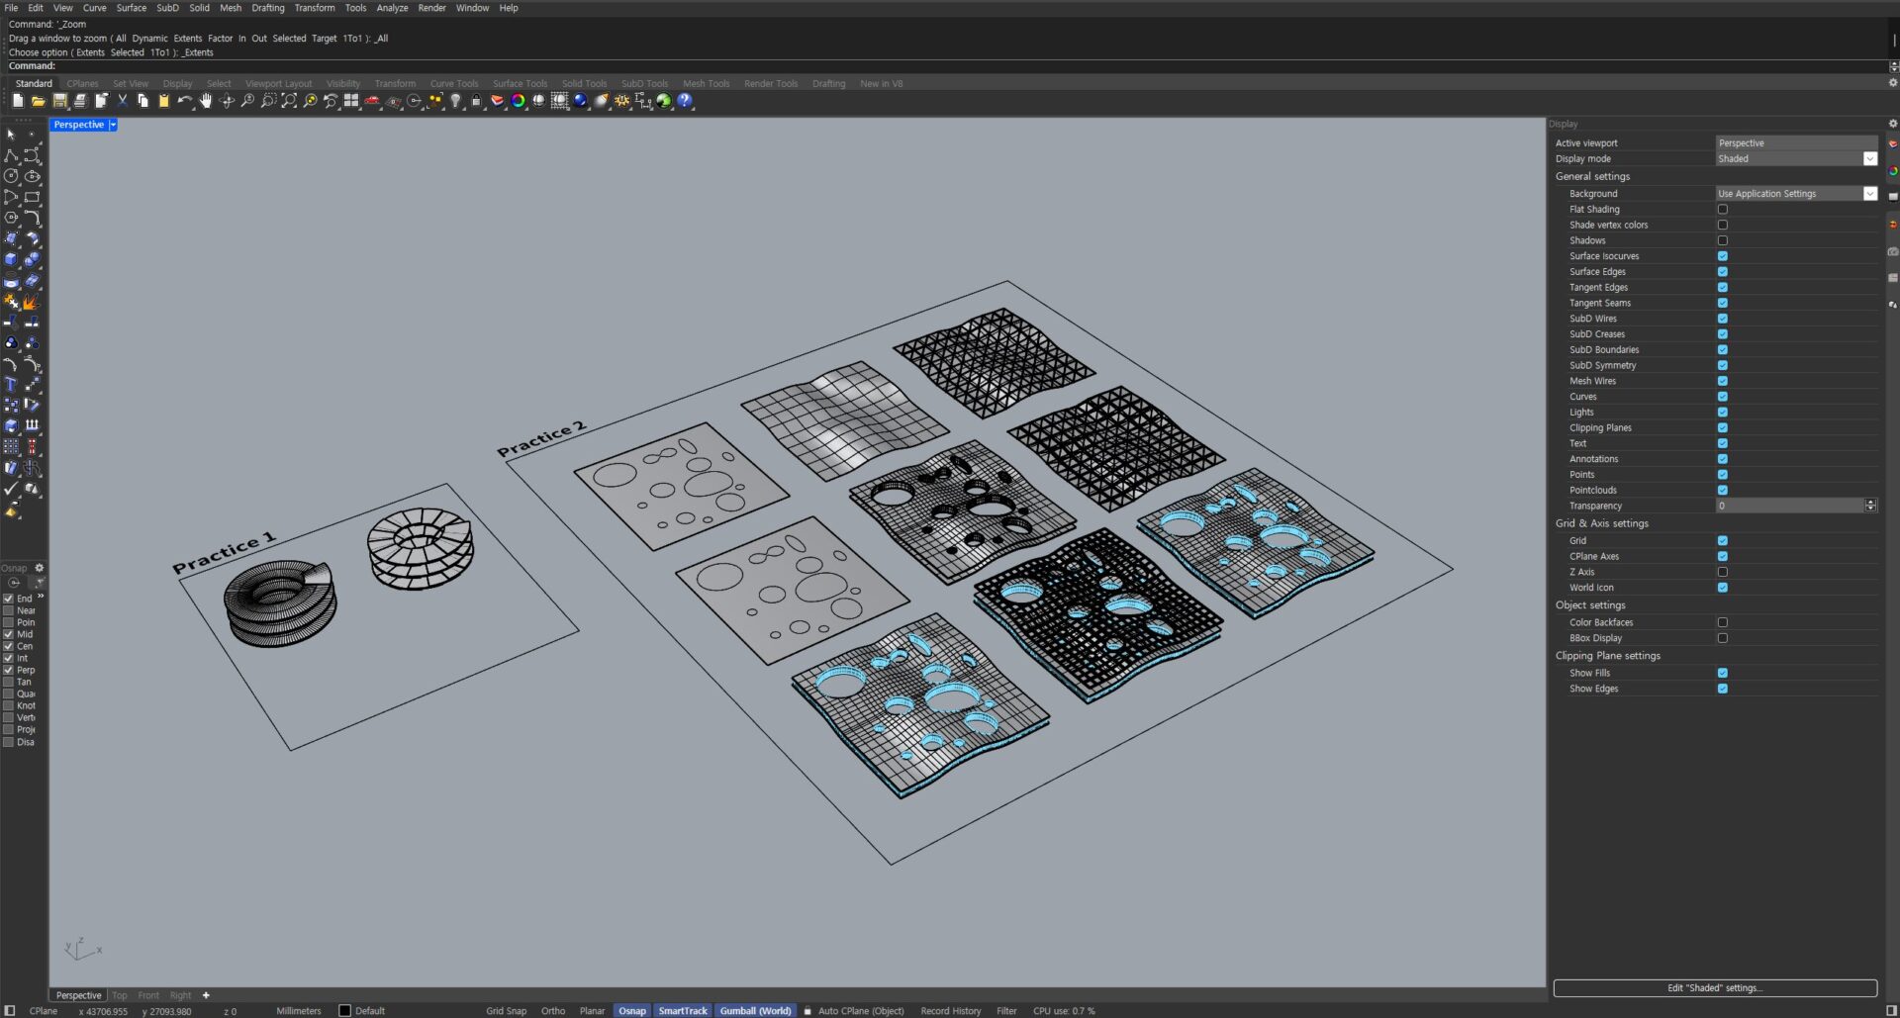Expand the Background settings dropdown
This screenshot has height=1018, width=1900.
1869,194
